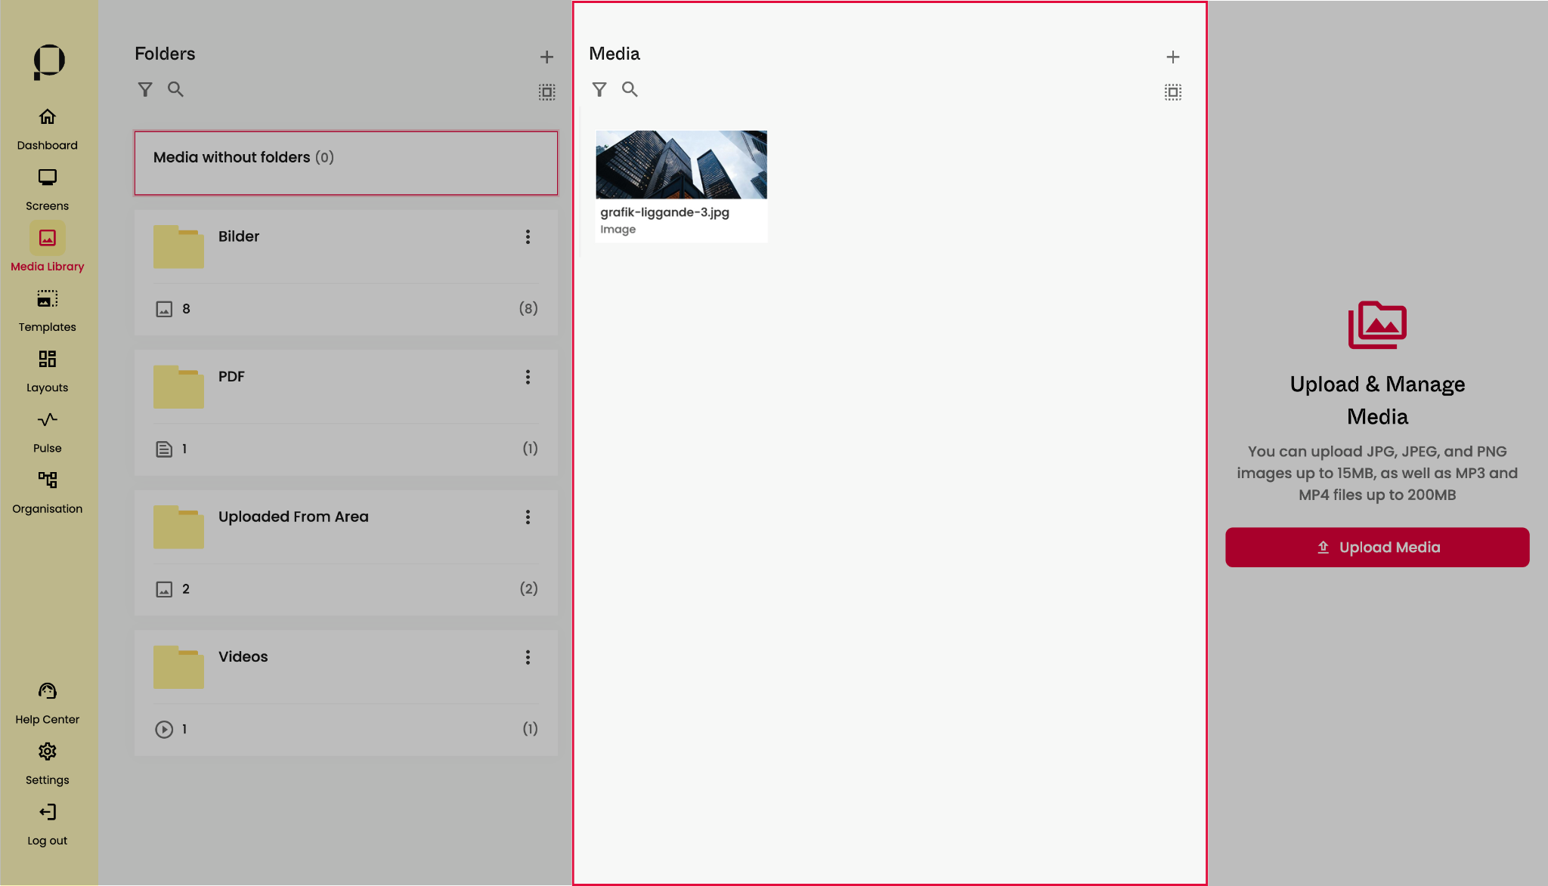Click the filter icon in Folders panel
Screen dimensions: 1548x886
[145, 90]
